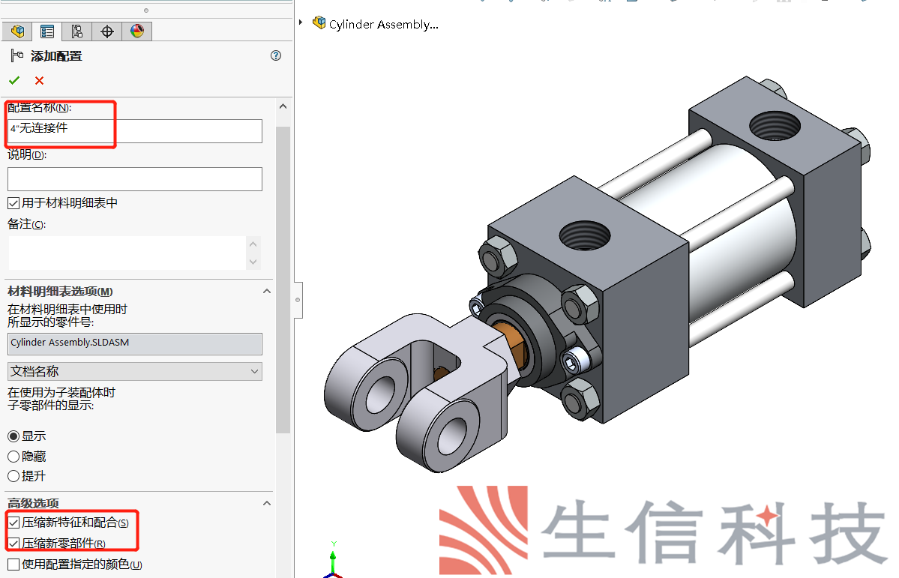Screen dimensions: 899x578
Task: Toggle 用于材料明细表中 checkbox
Action: (x=13, y=203)
